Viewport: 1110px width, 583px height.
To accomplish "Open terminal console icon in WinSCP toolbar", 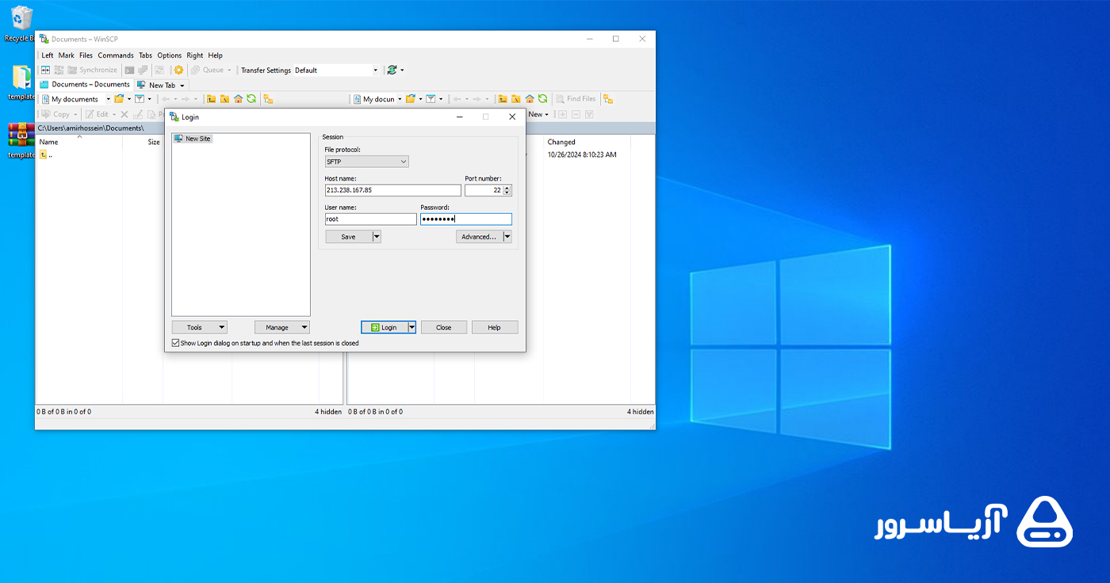I will point(129,70).
